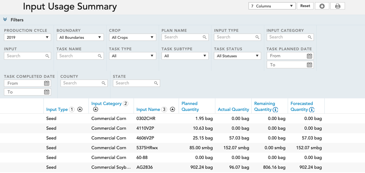The height and width of the screenshot is (173, 365).
Task: Toggle sort arrow on Input Category column
Action: [x=96, y=110]
